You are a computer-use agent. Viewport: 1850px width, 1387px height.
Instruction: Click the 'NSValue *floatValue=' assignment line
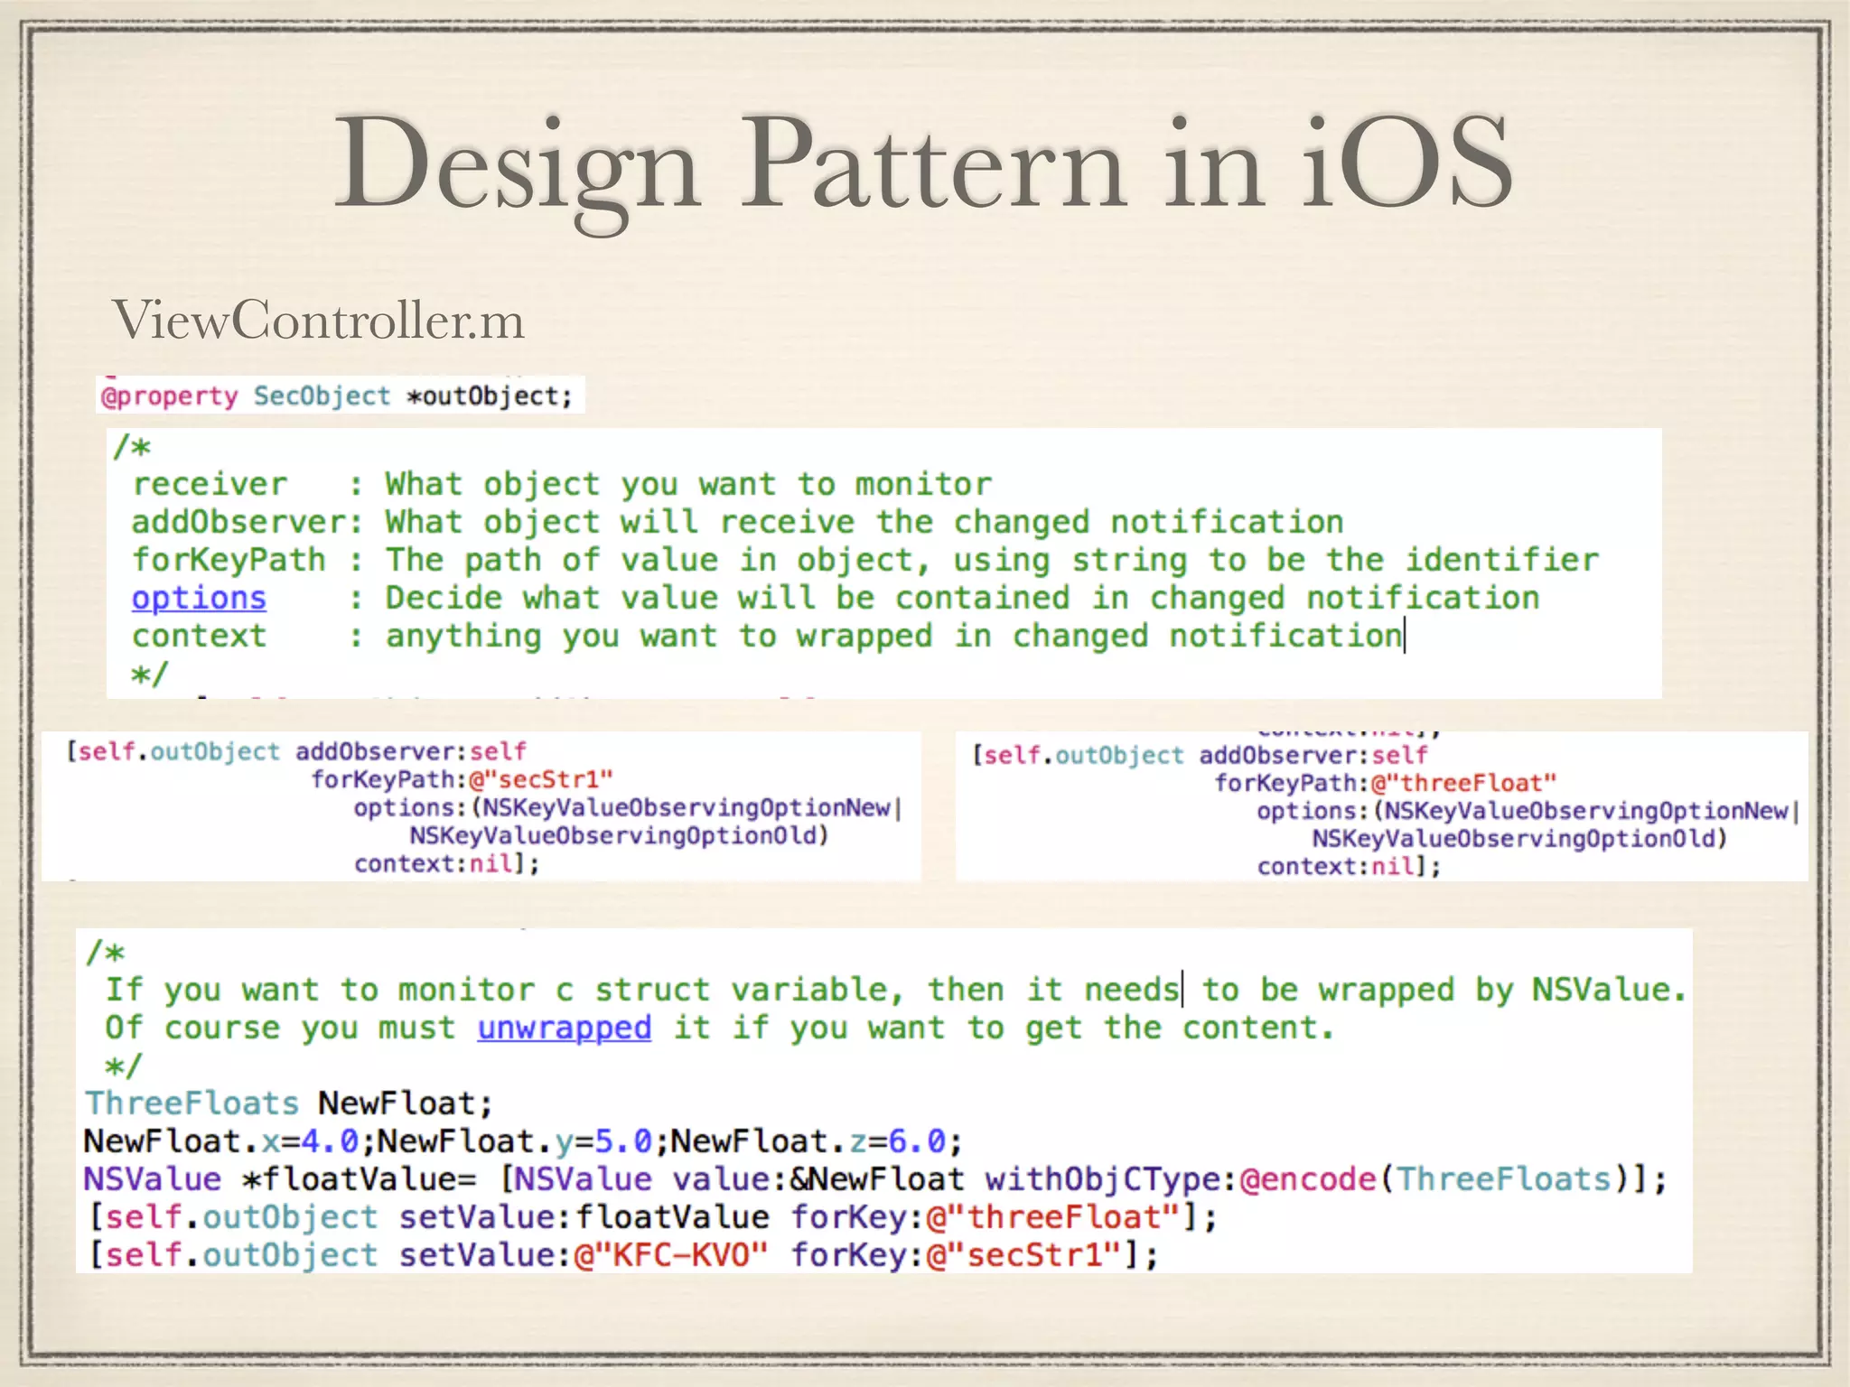tap(874, 1179)
